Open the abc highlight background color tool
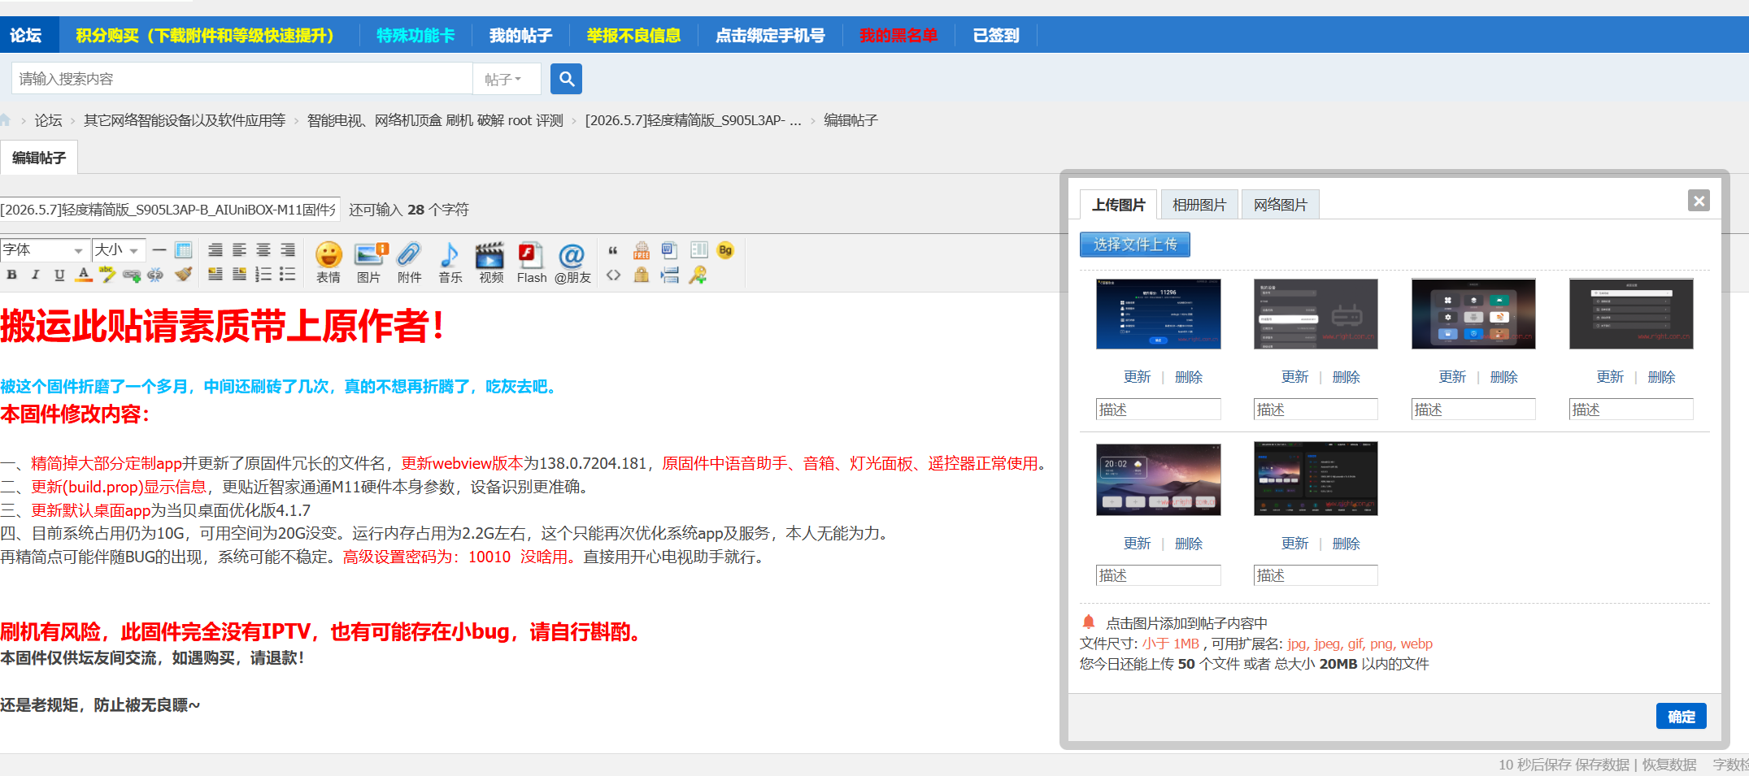 [x=107, y=275]
